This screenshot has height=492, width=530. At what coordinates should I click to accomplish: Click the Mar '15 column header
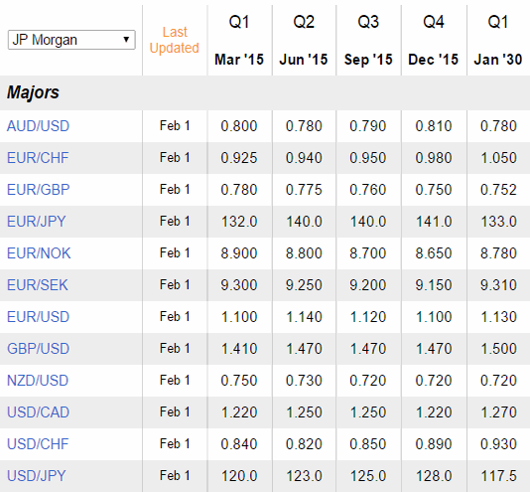coord(239,60)
